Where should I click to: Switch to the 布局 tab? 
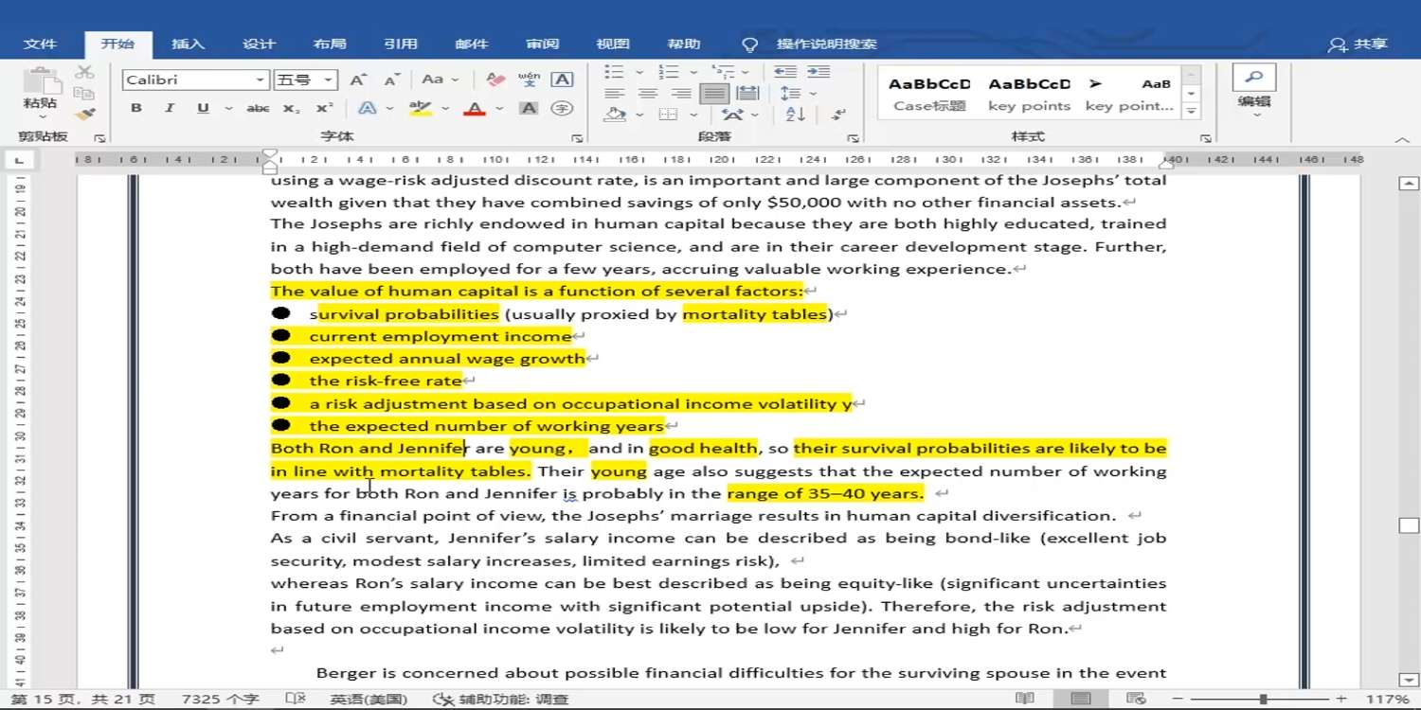point(330,44)
